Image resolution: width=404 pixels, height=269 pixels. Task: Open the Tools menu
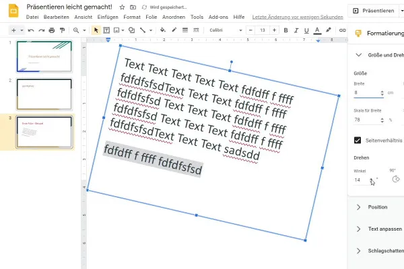[197, 17]
